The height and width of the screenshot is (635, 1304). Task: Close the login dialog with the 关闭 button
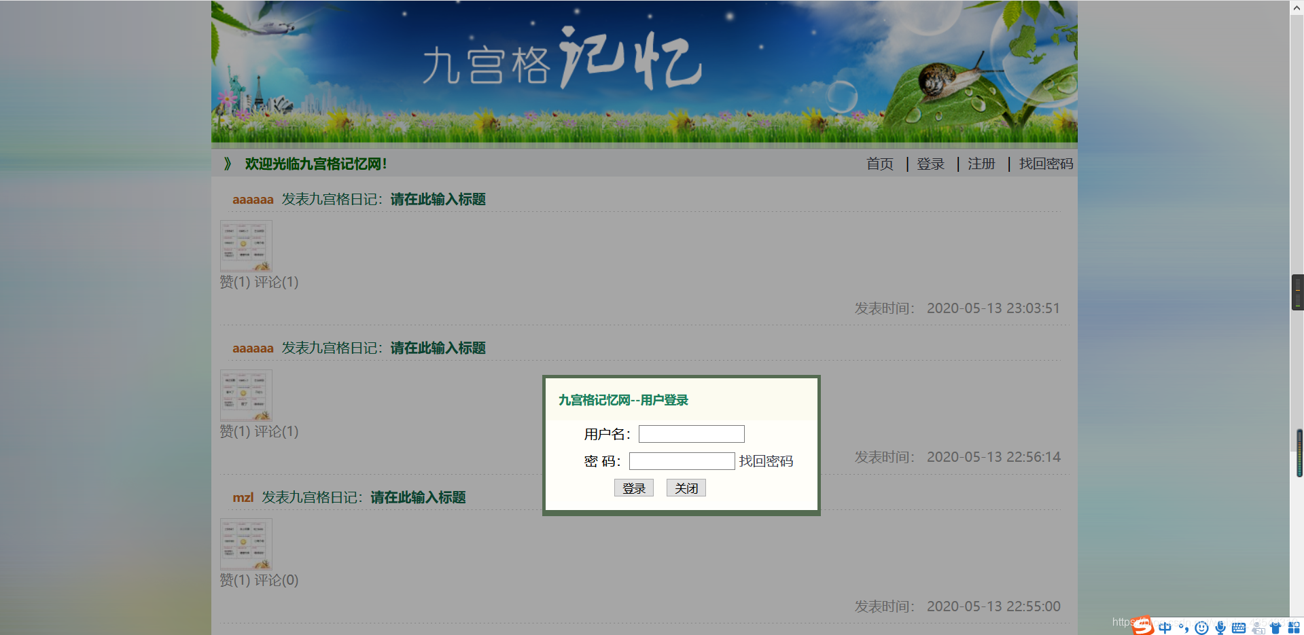point(686,488)
